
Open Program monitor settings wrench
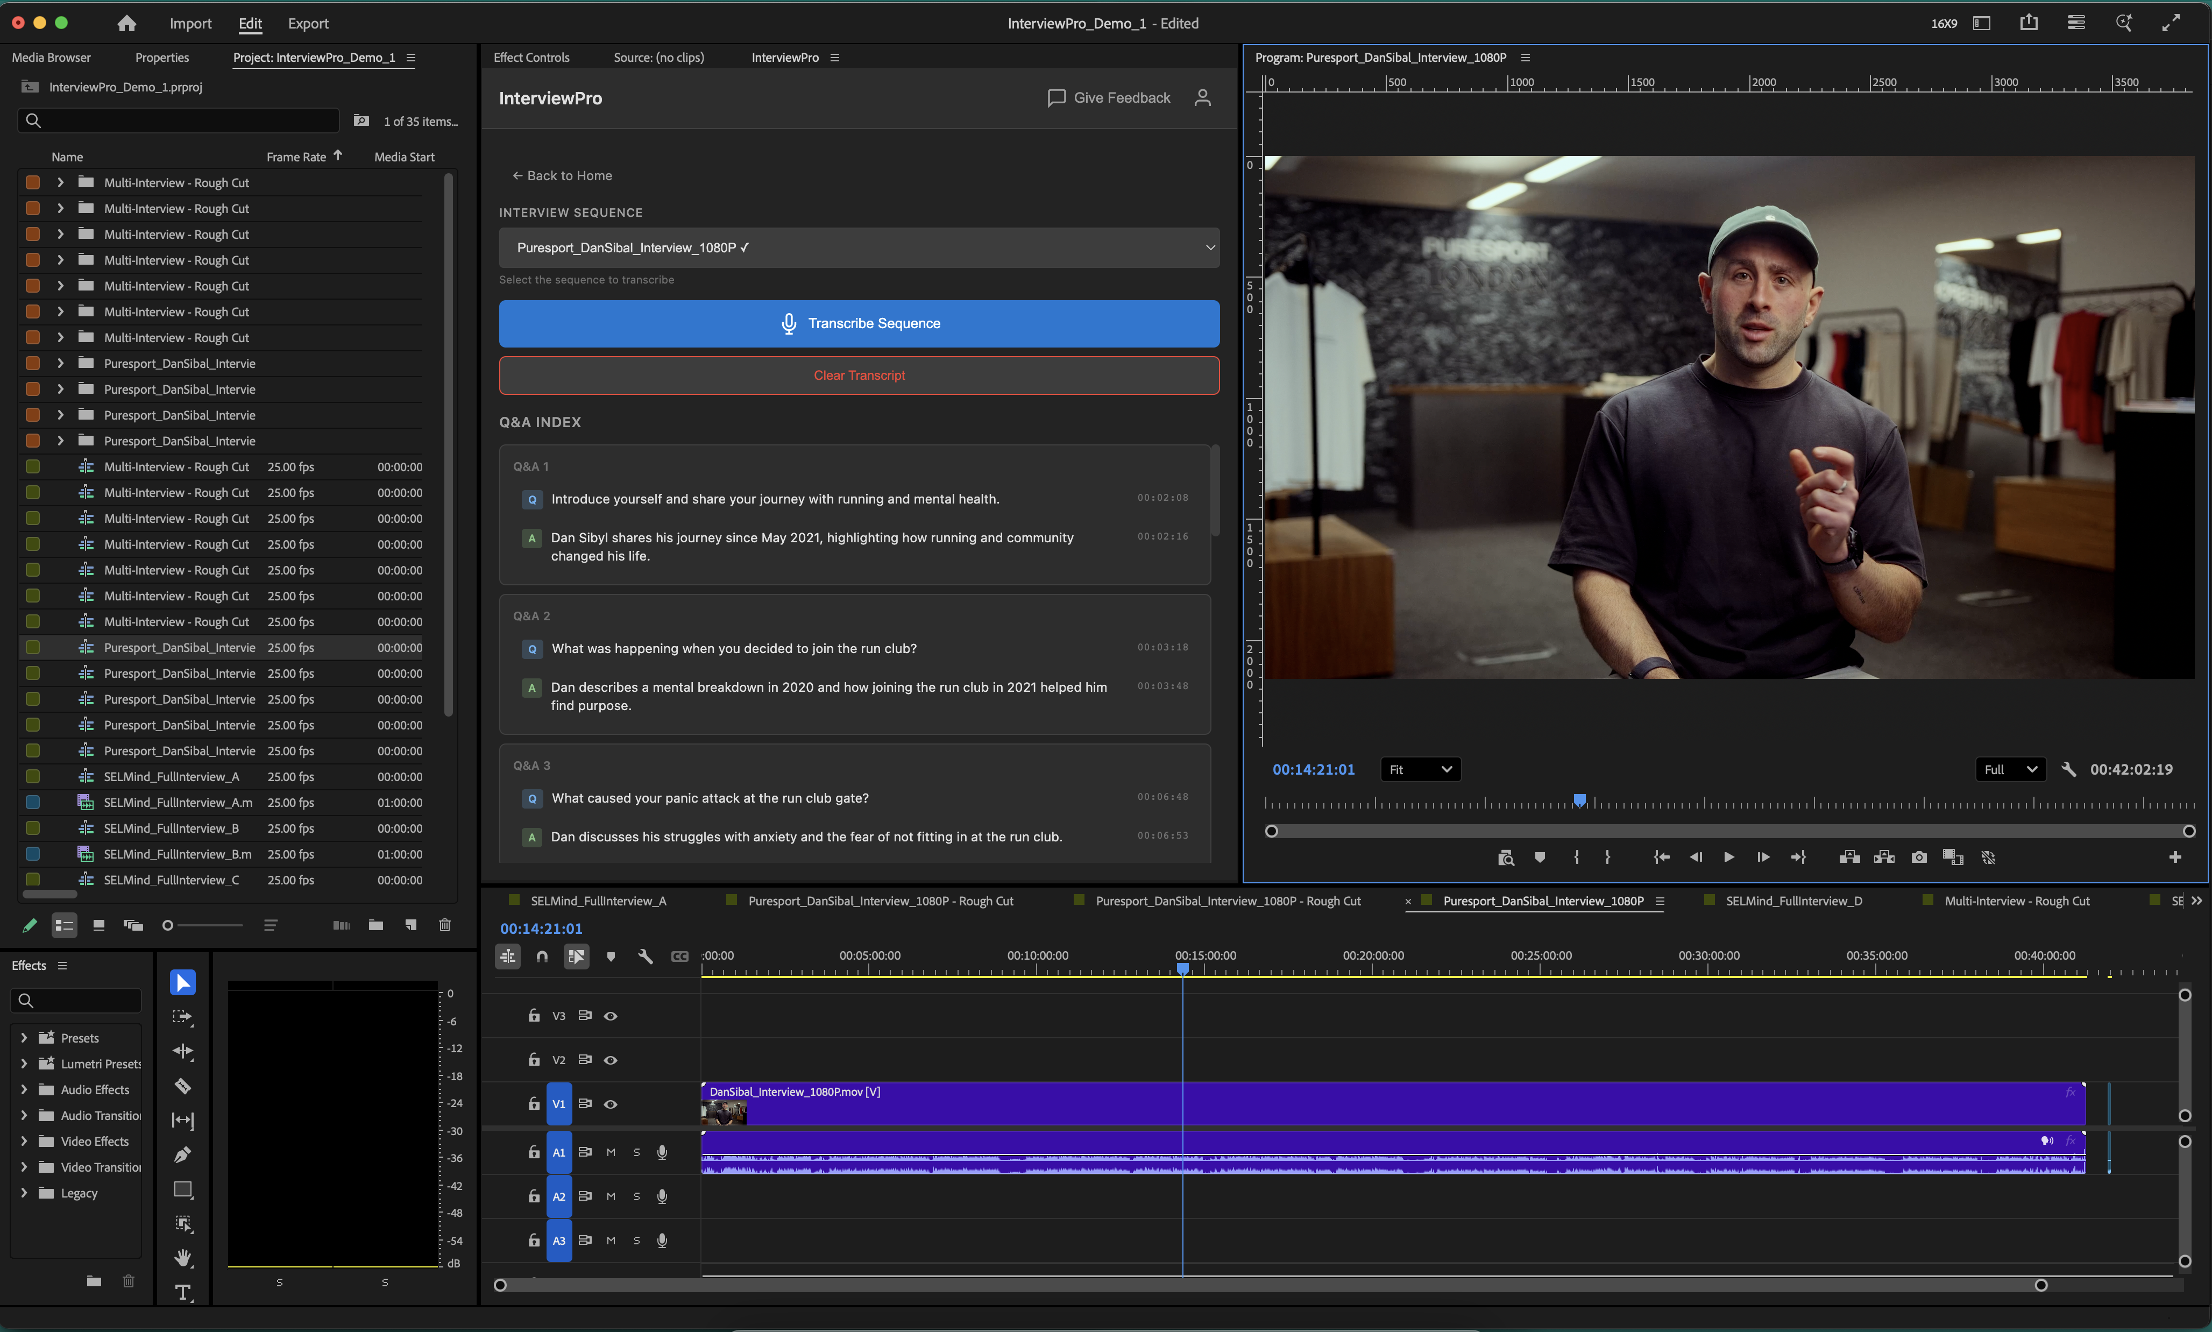tap(2068, 769)
